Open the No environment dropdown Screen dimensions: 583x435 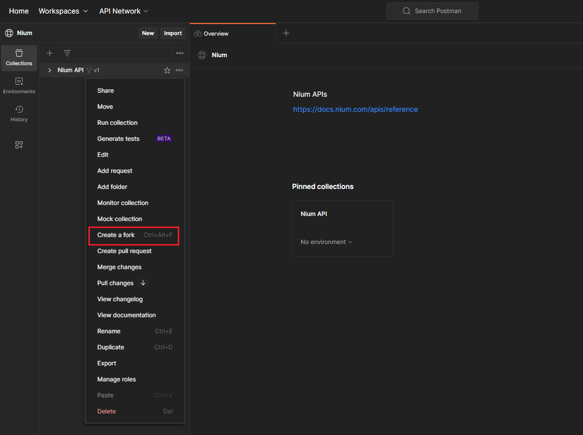tap(326, 242)
